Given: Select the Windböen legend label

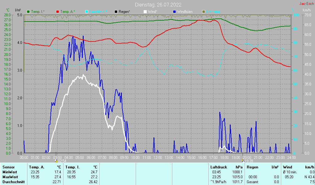Looking at the screenshot, I should click(x=185, y=12).
